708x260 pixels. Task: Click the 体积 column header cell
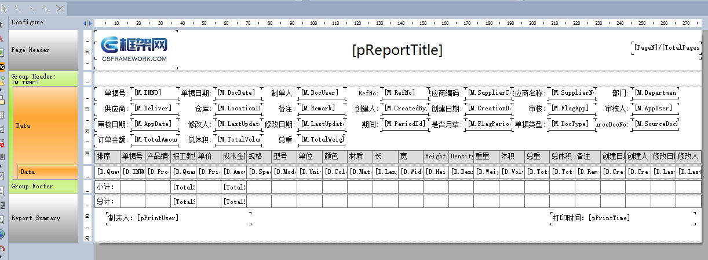tap(512, 156)
